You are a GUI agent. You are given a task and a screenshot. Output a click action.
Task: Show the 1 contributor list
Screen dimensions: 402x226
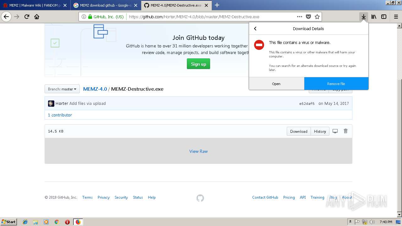tap(60, 115)
